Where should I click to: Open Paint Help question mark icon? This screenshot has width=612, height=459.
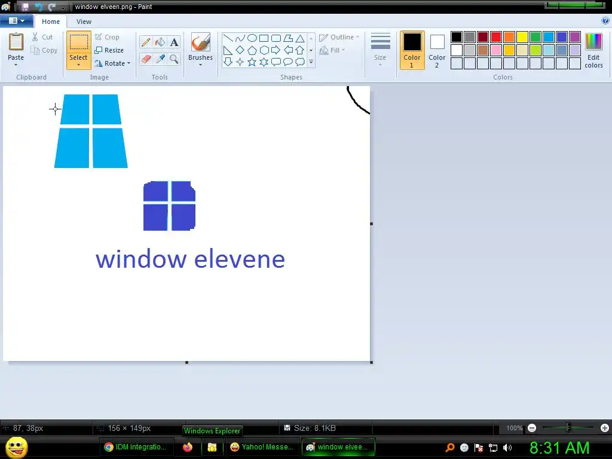[605, 21]
